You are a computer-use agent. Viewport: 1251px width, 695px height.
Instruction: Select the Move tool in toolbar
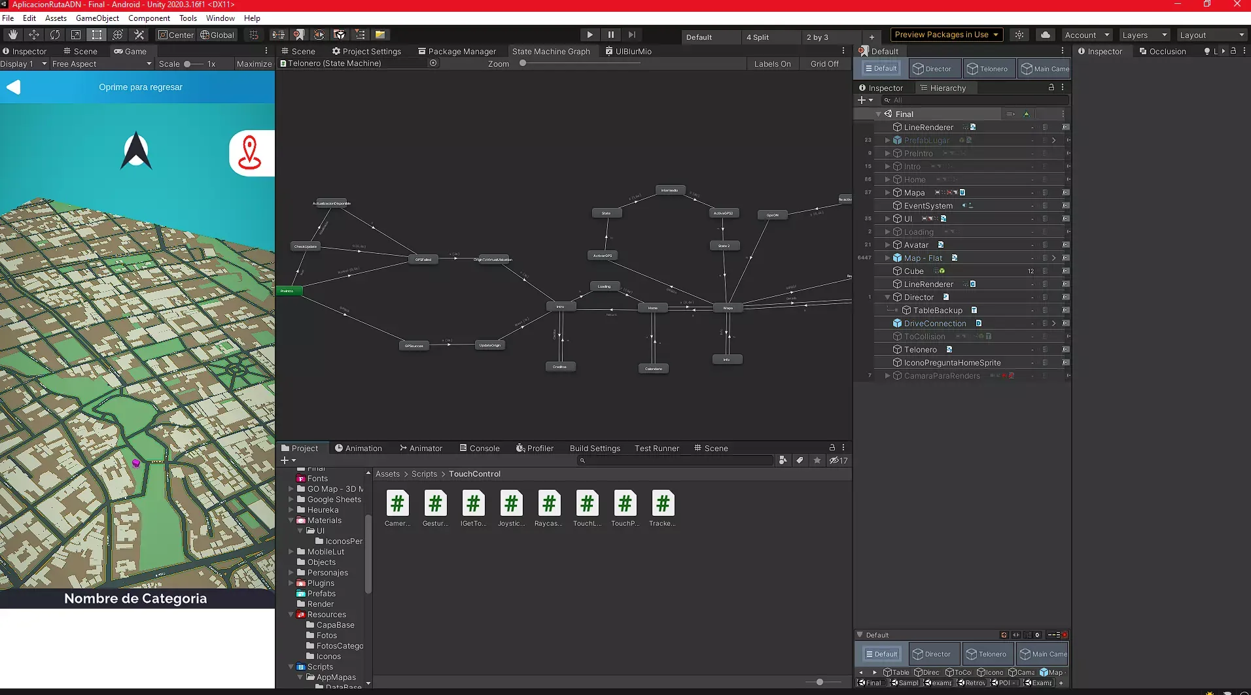(34, 35)
